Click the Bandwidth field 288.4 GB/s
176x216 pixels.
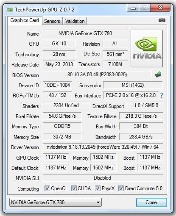[141, 137]
